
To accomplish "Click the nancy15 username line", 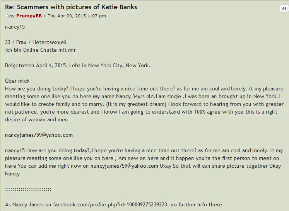I will tap(15, 27).
